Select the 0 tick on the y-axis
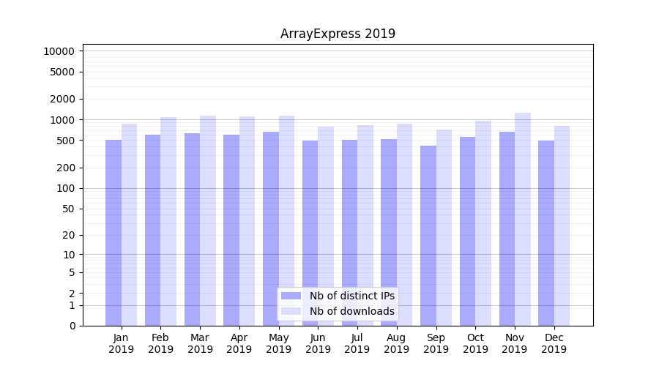The image size is (659, 366). click(x=72, y=326)
